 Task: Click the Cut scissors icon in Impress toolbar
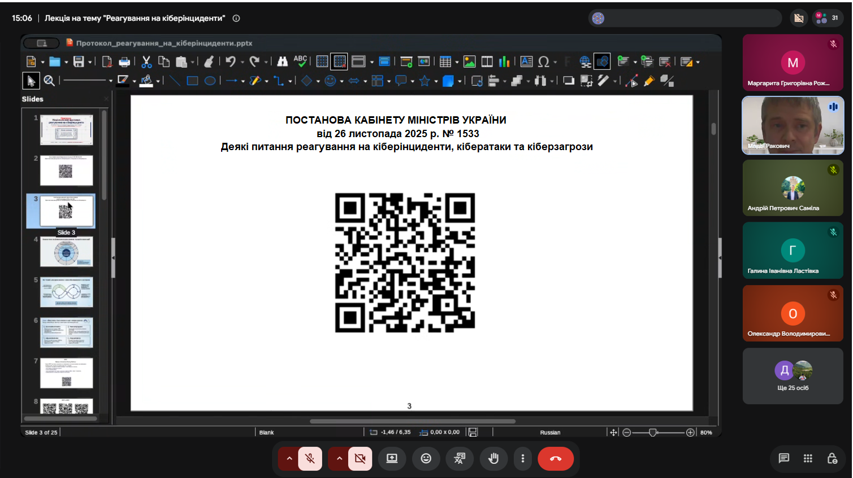[x=146, y=62]
